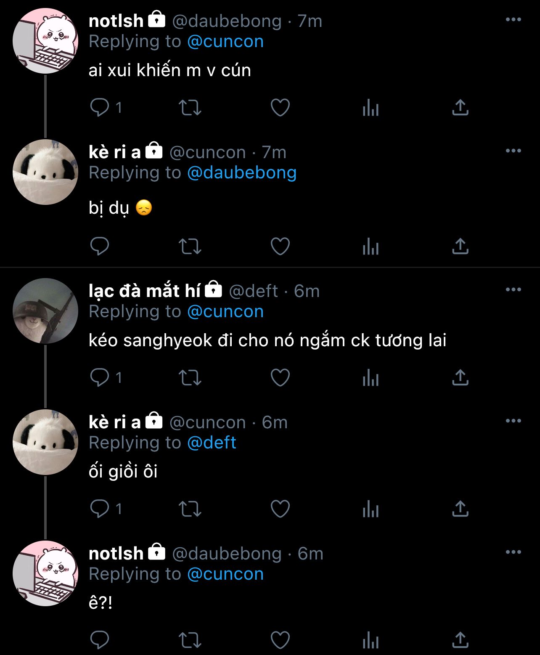The width and height of the screenshot is (540, 655).
Task: Open kè ri a's puppy avatar on the "bị dụ" reply
Action: 45,172
